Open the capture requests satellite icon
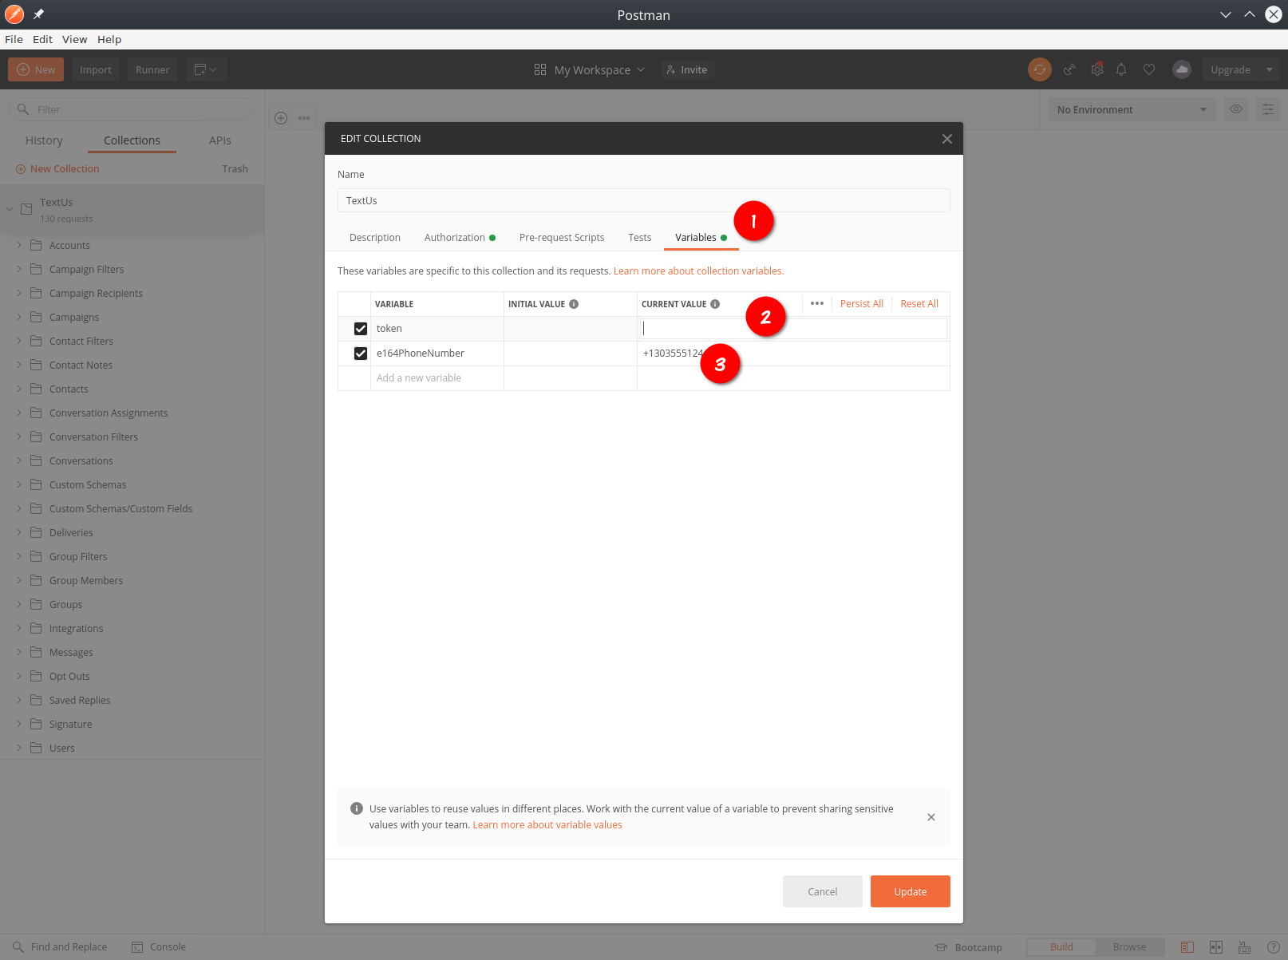 pyautogui.click(x=1069, y=69)
